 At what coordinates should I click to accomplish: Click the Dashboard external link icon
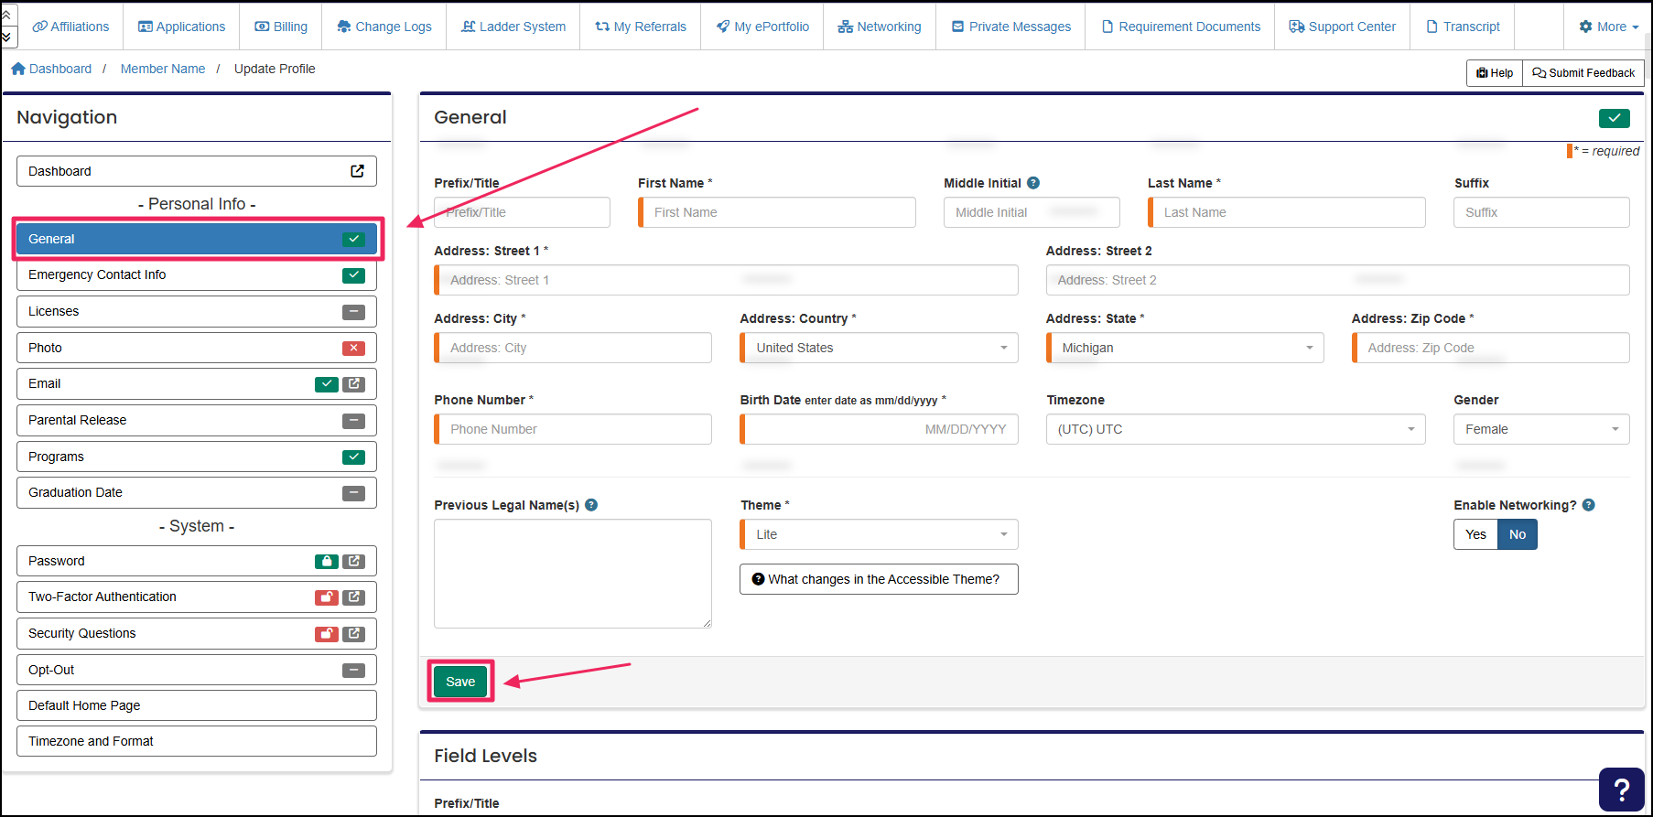357,171
